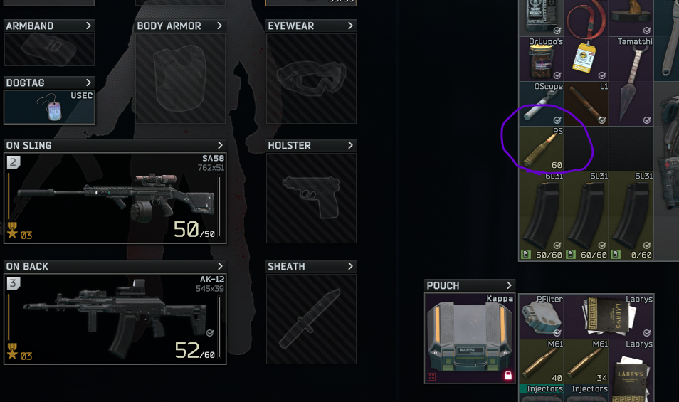679x402 pixels.
Task: Select the empty 0/60 6L31 magazine
Action: 631,216
